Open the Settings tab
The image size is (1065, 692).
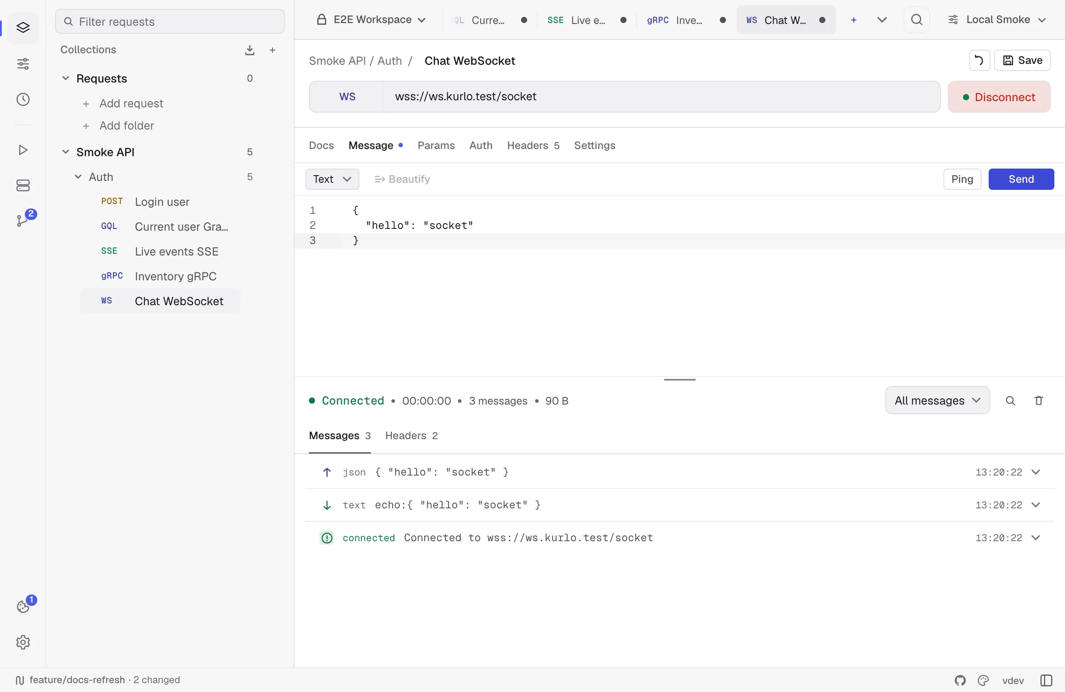click(594, 145)
